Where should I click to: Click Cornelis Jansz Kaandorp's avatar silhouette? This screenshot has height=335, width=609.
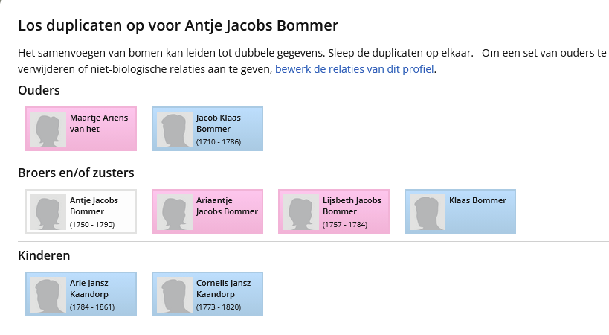click(175, 295)
